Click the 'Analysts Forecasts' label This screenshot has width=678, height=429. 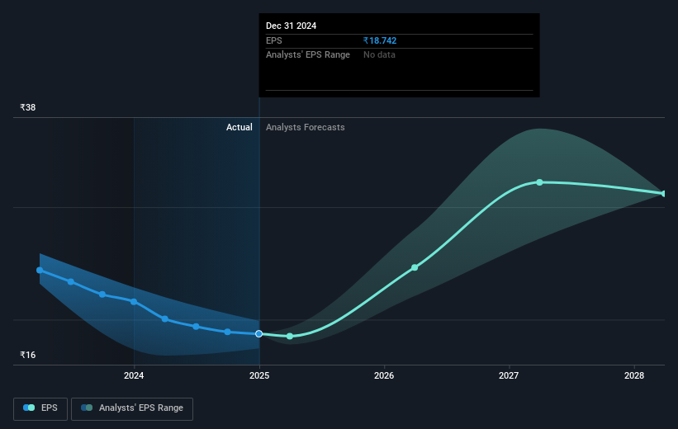pos(306,127)
